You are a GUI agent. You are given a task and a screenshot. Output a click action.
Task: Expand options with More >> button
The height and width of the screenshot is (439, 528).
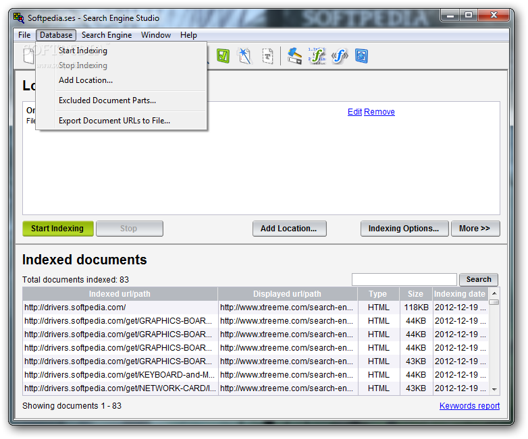(x=475, y=229)
